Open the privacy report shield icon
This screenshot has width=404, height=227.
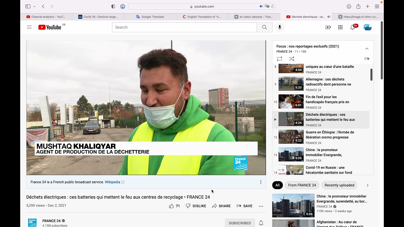113,6
